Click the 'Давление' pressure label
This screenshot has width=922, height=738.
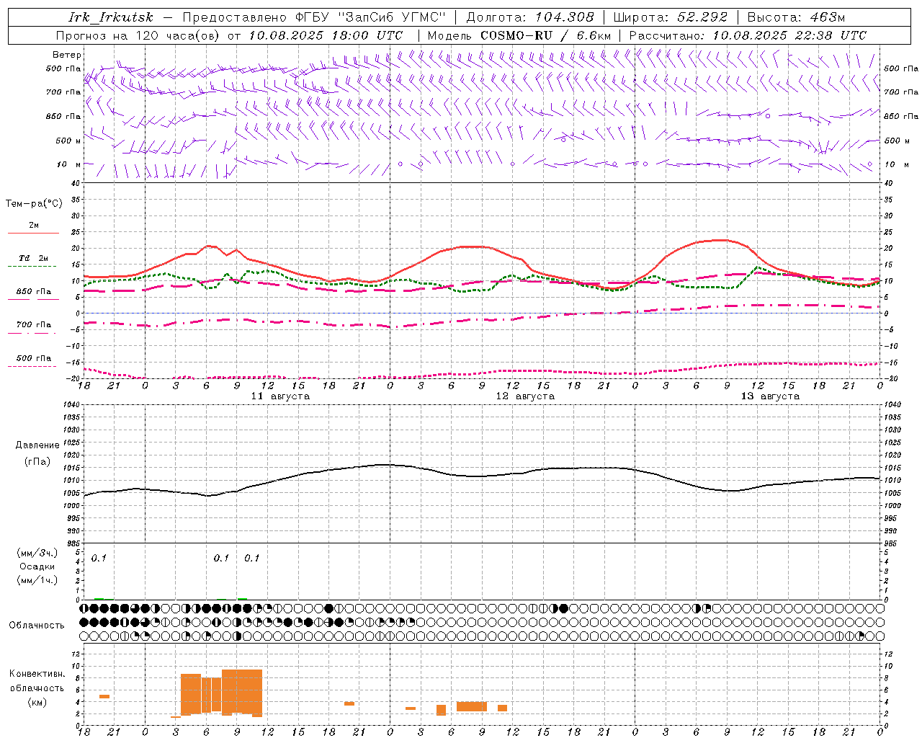pyautogui.click(x=37, y=445)
